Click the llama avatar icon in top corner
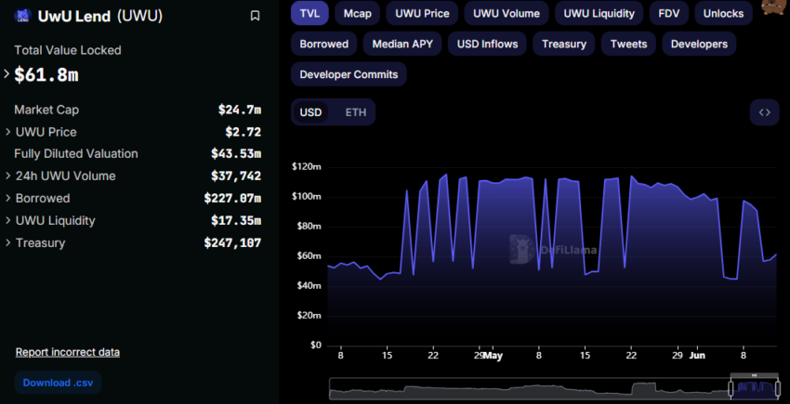 pyautogui.click(x=772, y=7)
